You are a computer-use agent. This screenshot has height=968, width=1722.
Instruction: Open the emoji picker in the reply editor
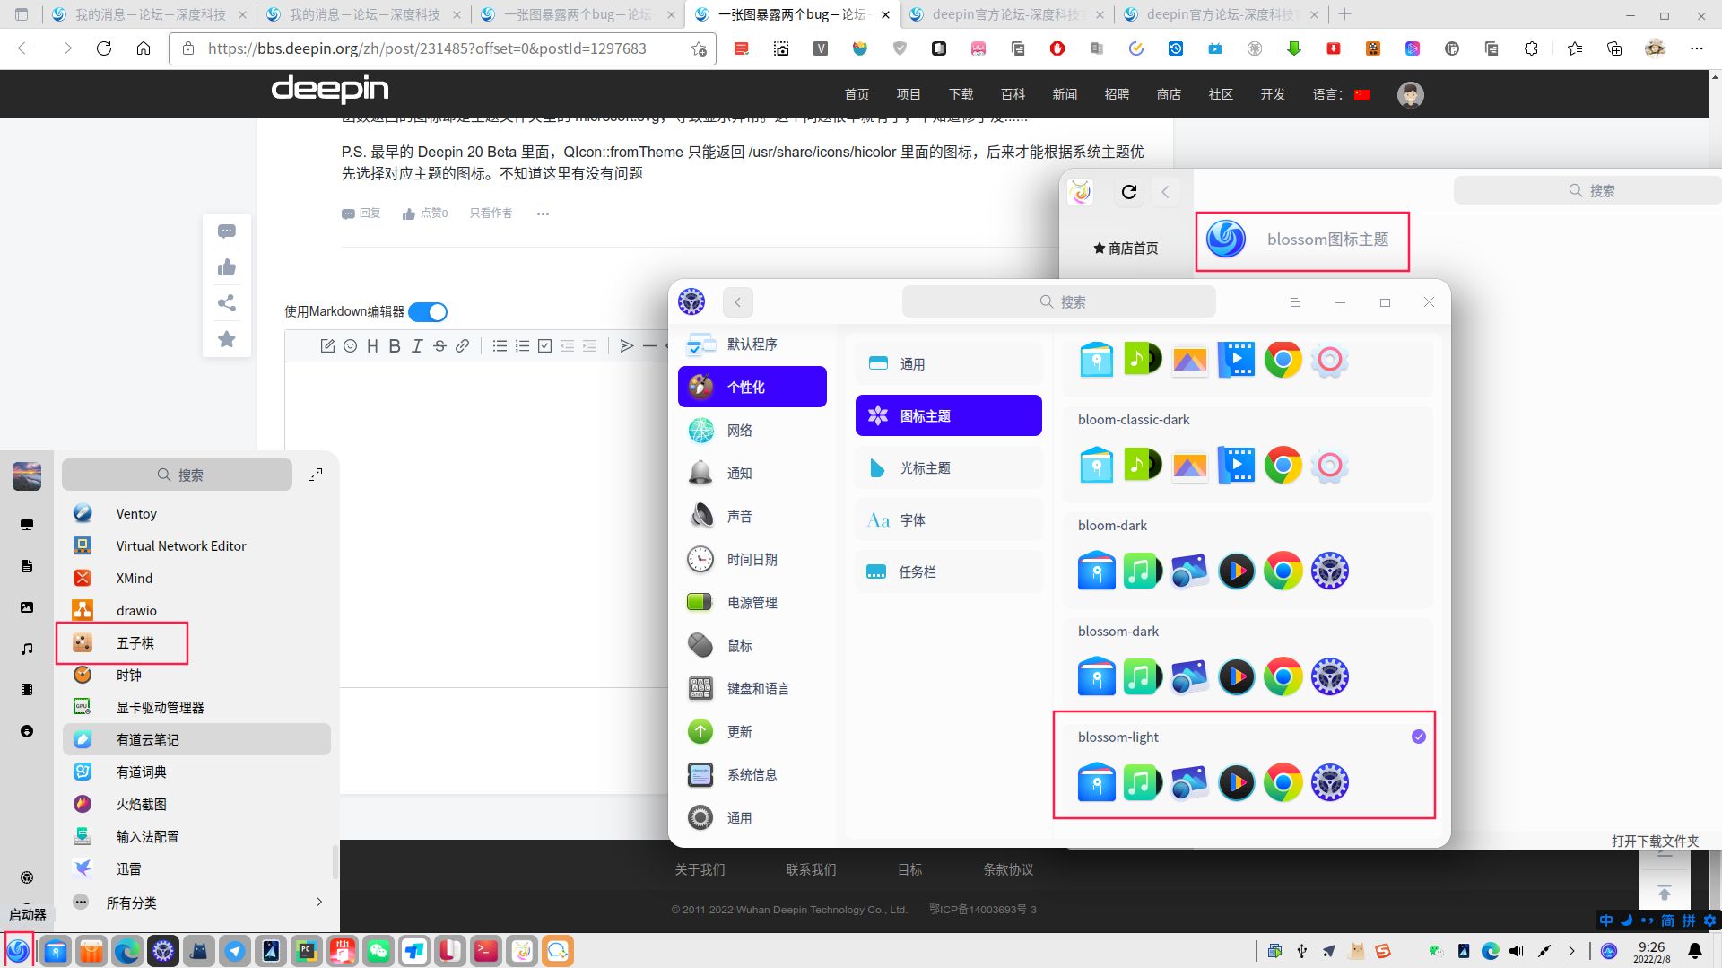point(350,346)
